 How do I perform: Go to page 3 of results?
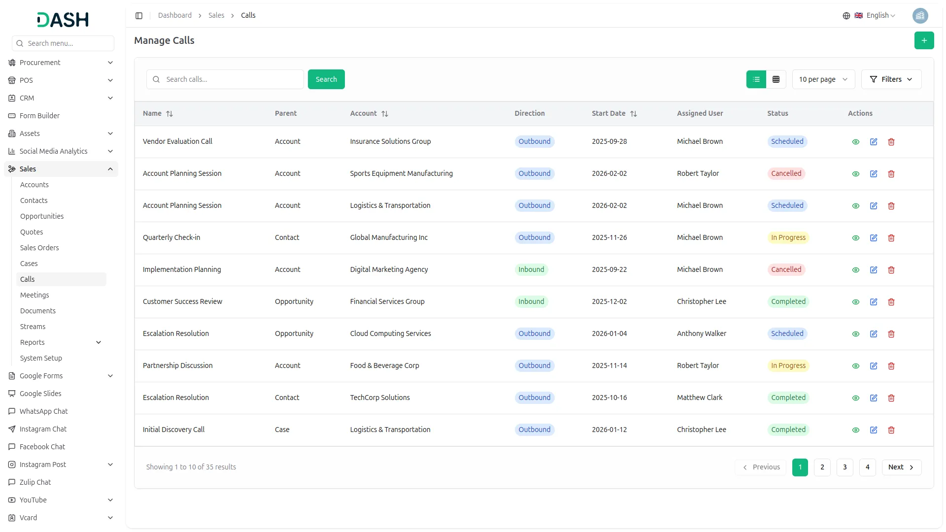(x=845, y=467)
